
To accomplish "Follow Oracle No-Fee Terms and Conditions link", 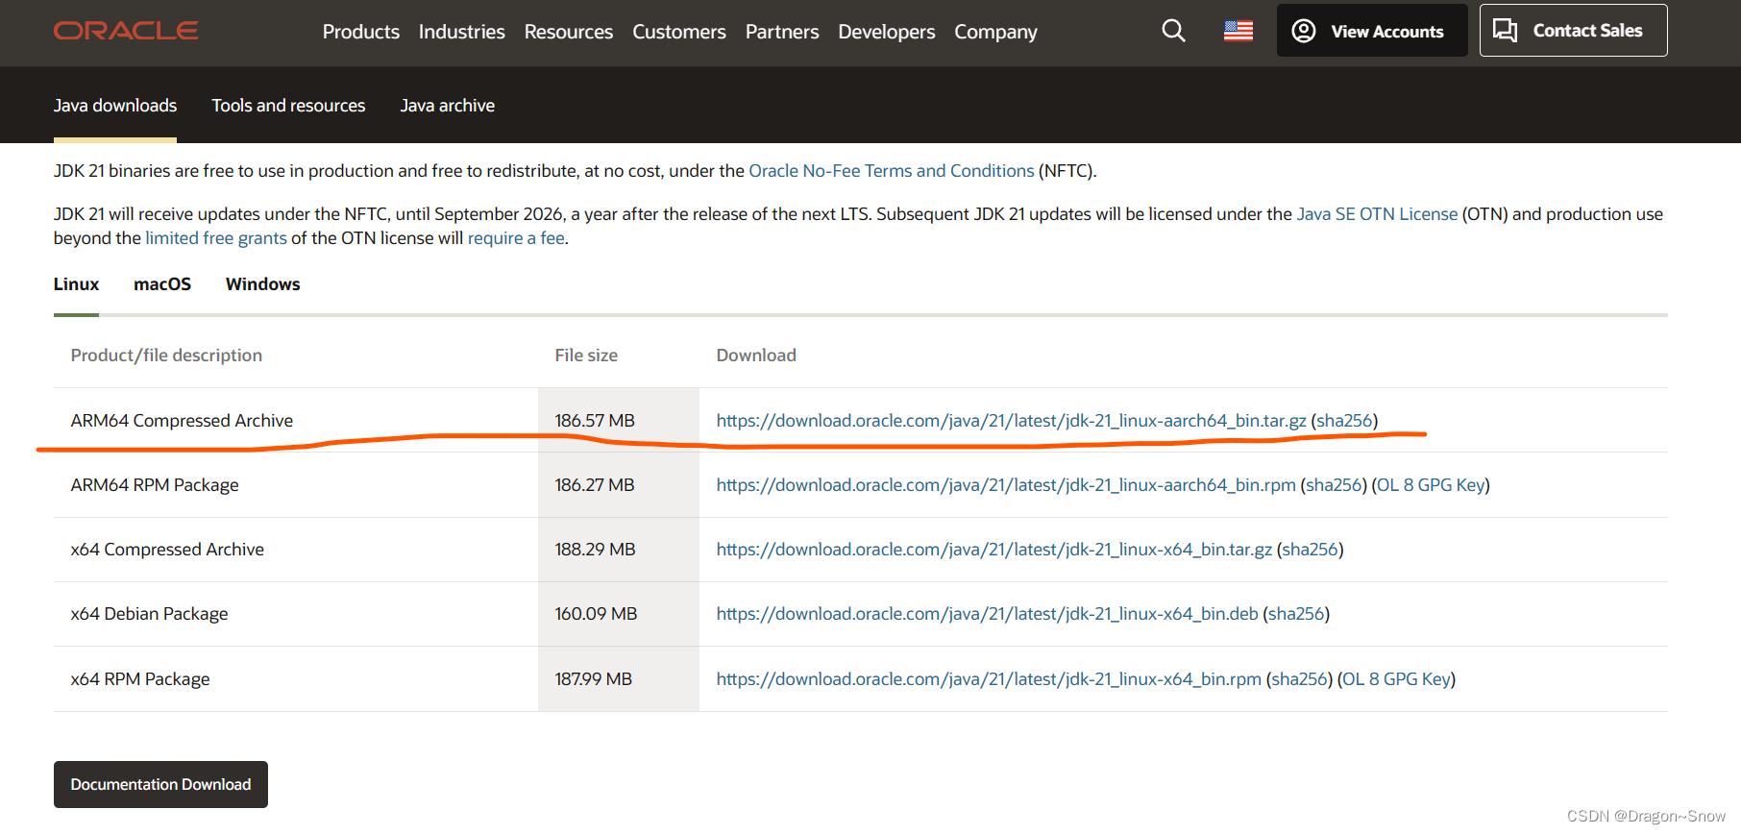I will tap(892, 171).
